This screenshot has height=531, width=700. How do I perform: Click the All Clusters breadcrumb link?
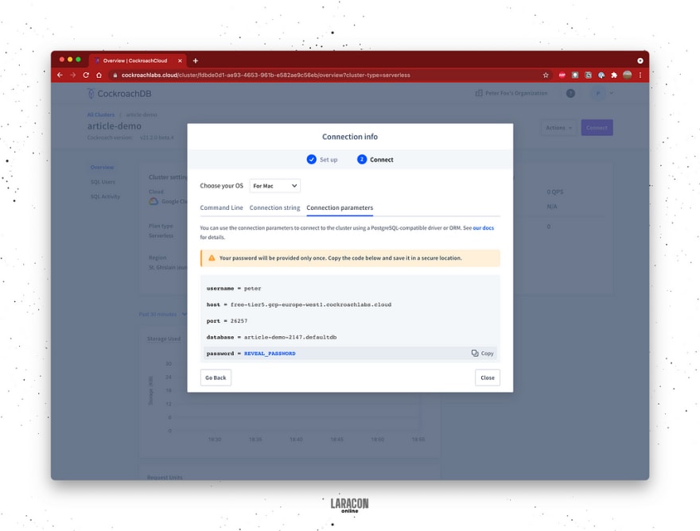101,114
